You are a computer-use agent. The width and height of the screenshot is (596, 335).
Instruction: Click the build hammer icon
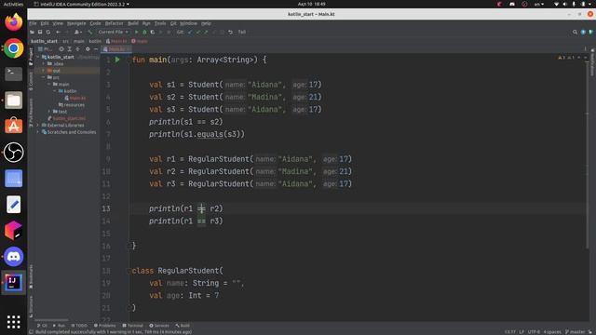click(x=90, y=33)
